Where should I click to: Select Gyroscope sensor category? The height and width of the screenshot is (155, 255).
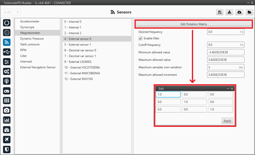tap(27, 27)
